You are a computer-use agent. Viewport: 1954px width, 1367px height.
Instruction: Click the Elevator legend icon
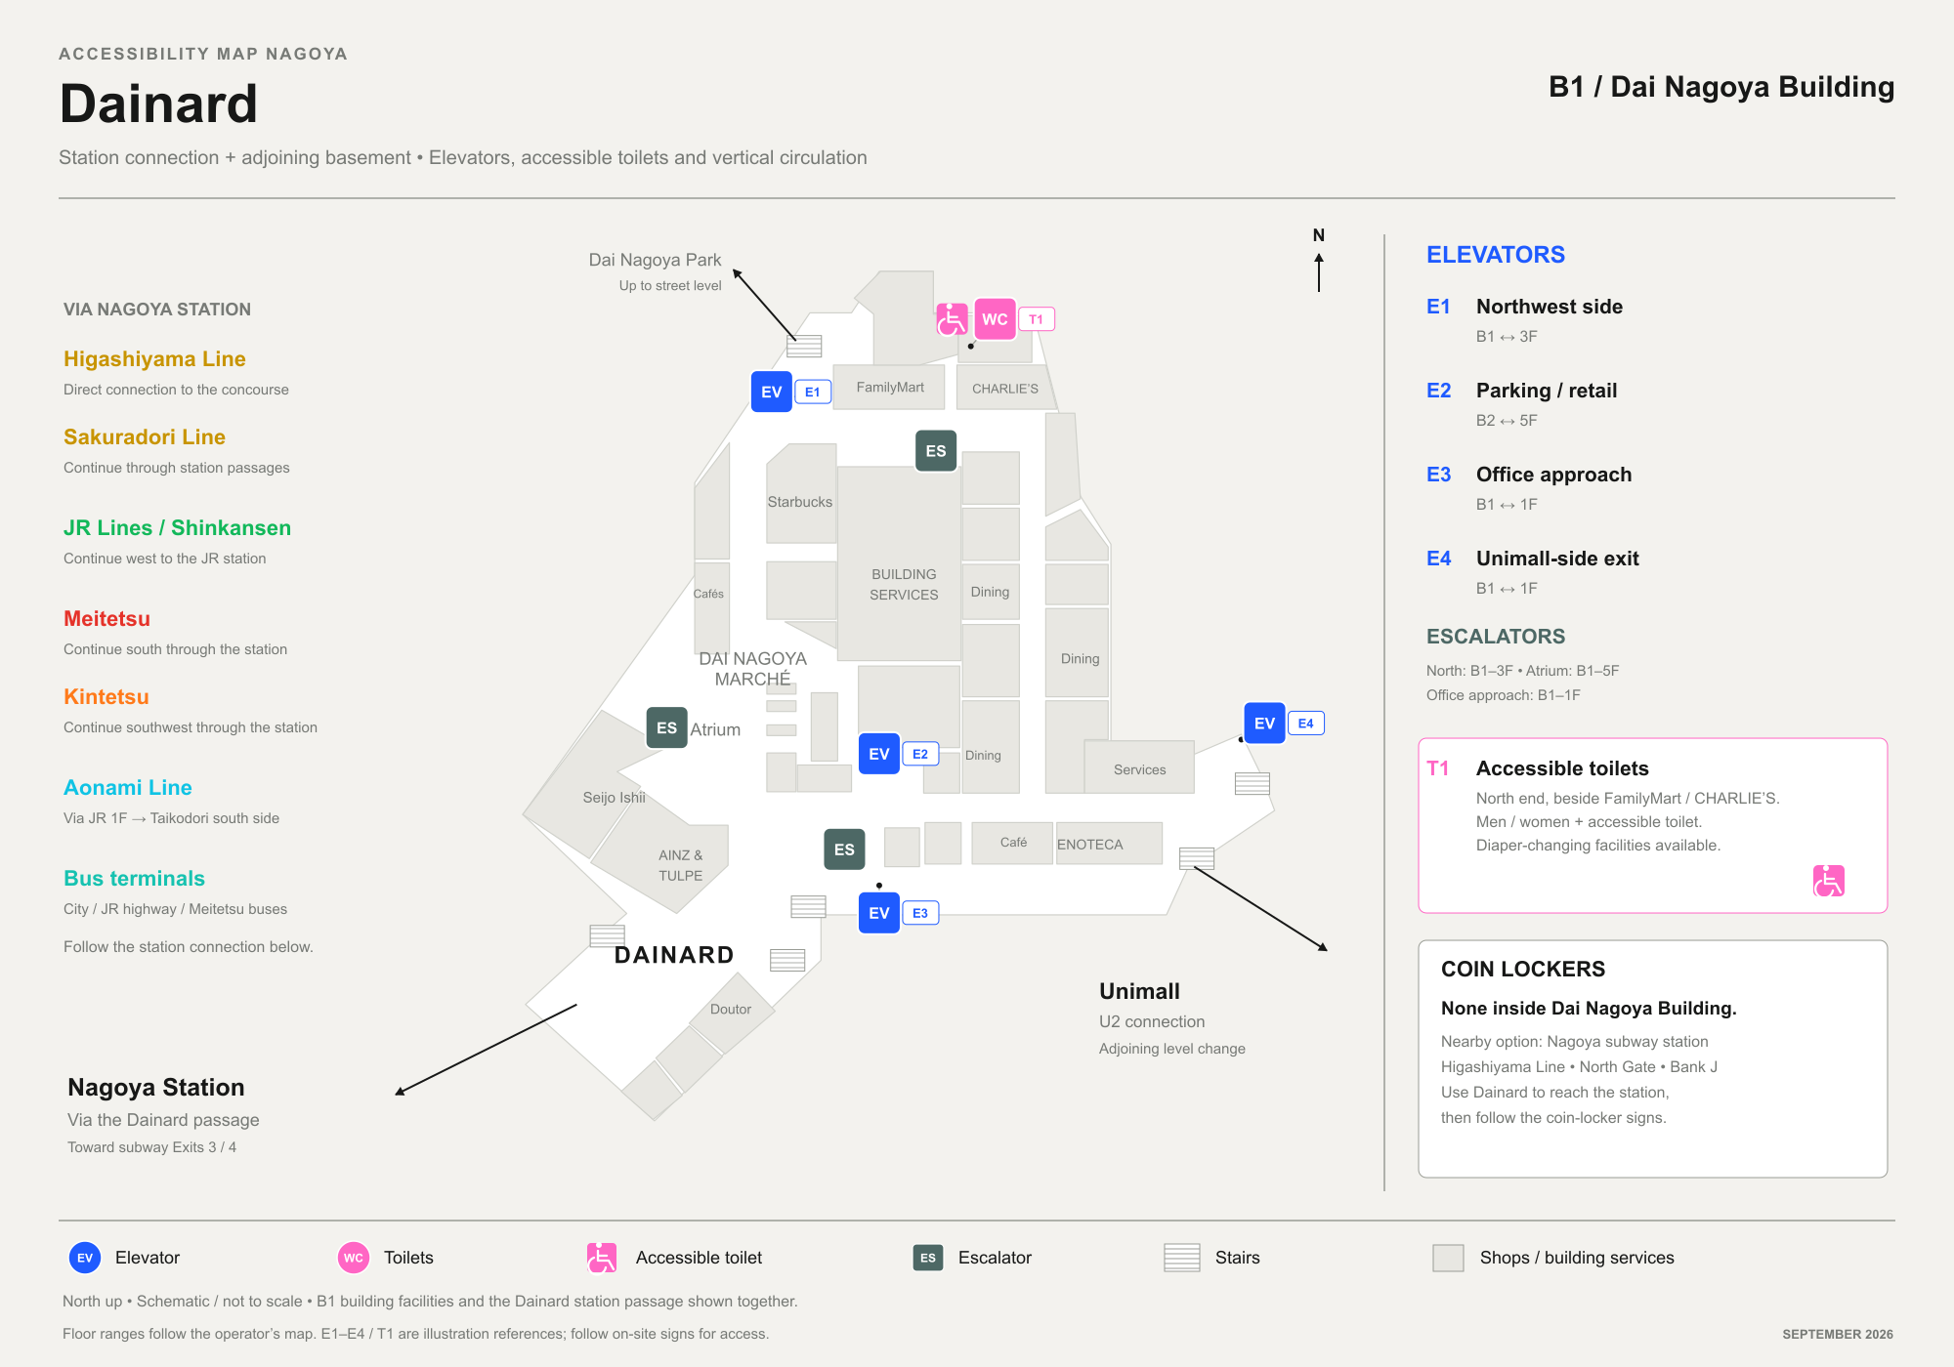tap(85, 1258)
